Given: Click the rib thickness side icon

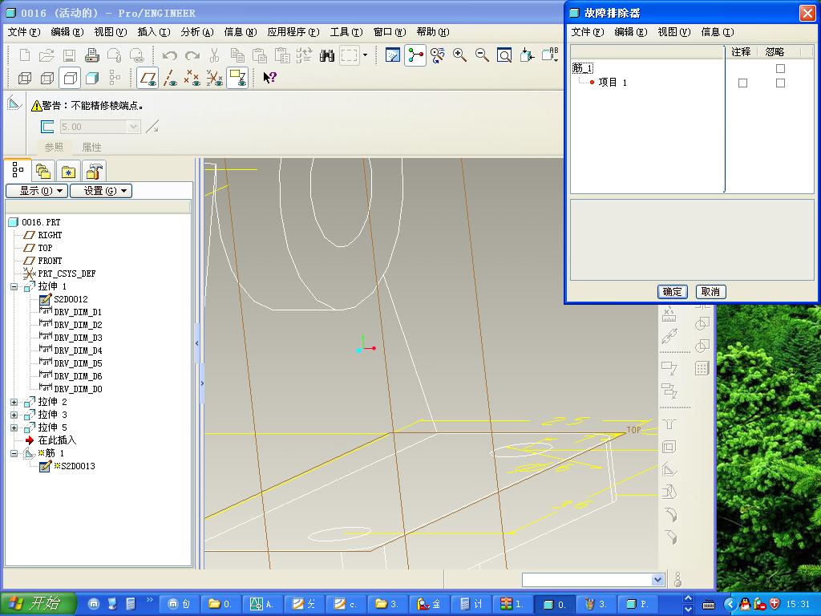Looking at the screenshot, I should pyautogui.click(x=47, y=127).
